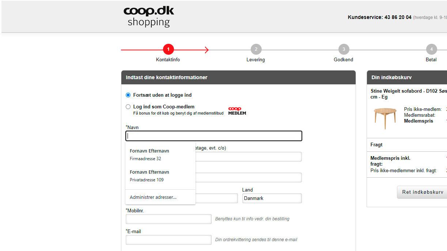Choose autofill entry with Privatadresse 109
The height and width of the screenshot is (251, 447).
[x=160, y=176]
